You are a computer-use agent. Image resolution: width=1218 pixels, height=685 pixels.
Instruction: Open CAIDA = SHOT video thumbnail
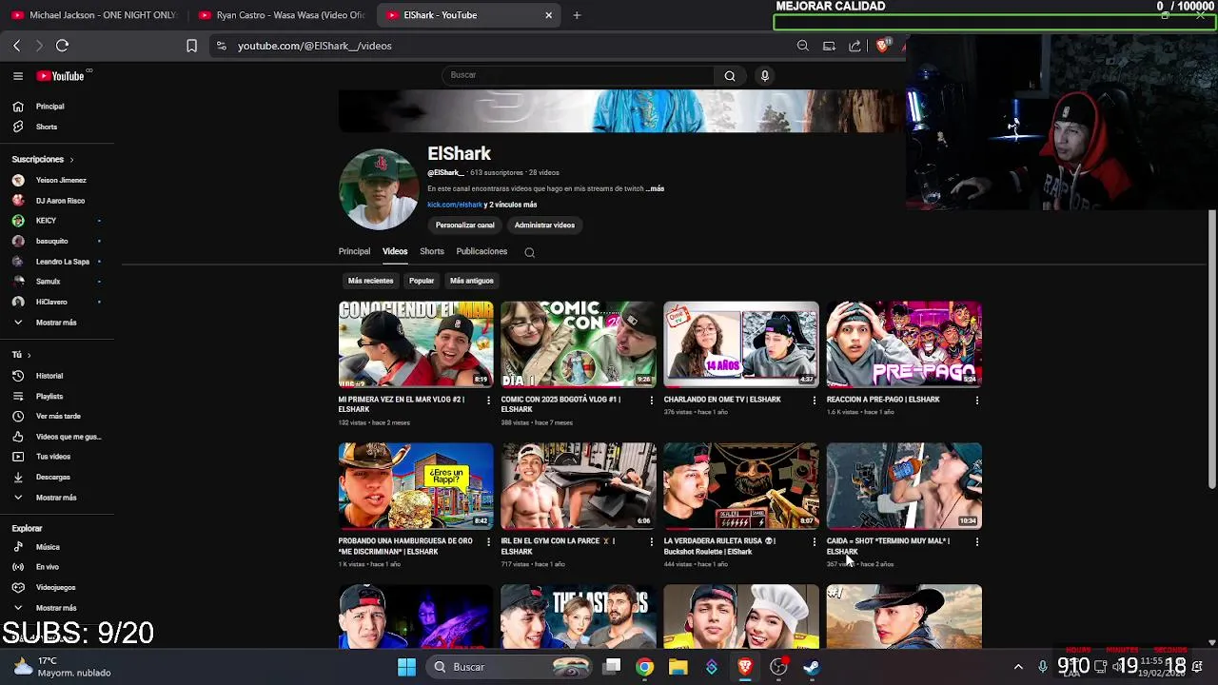[904, 485]
